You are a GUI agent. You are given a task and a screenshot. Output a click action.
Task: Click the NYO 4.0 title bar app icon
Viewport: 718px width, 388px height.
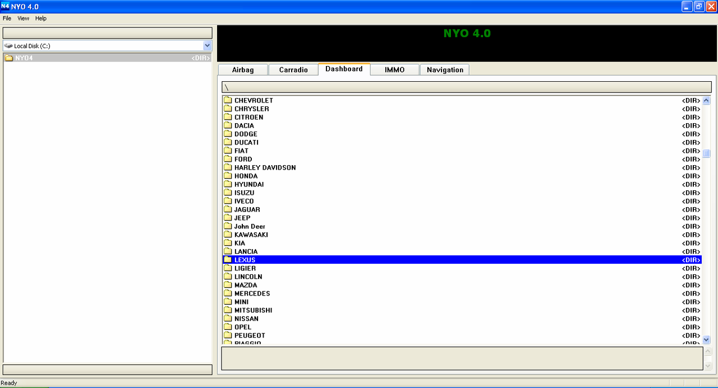[5, 6]
